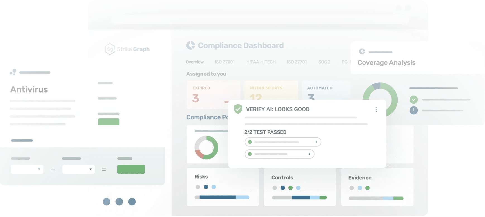
Task: Select the dark blue Risks legend dot
Action: (x=206, y=187)
